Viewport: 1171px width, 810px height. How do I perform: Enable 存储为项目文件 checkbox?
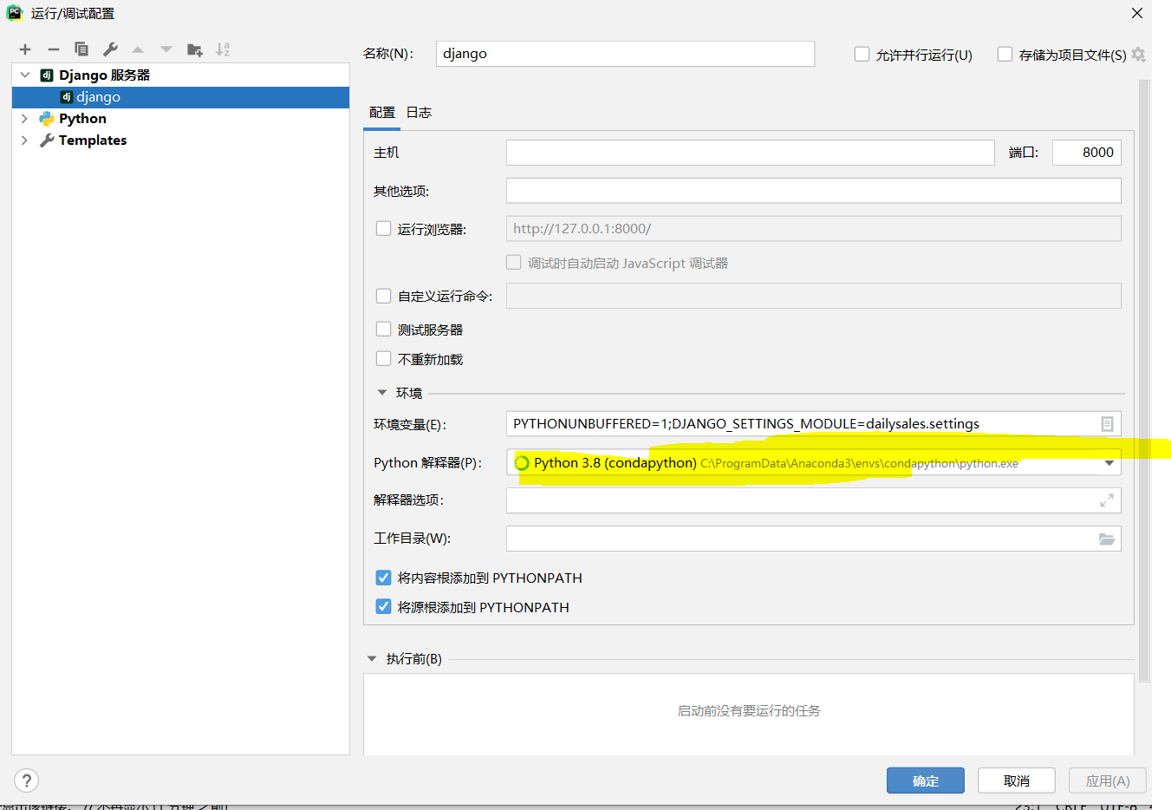click(1005, 55)
